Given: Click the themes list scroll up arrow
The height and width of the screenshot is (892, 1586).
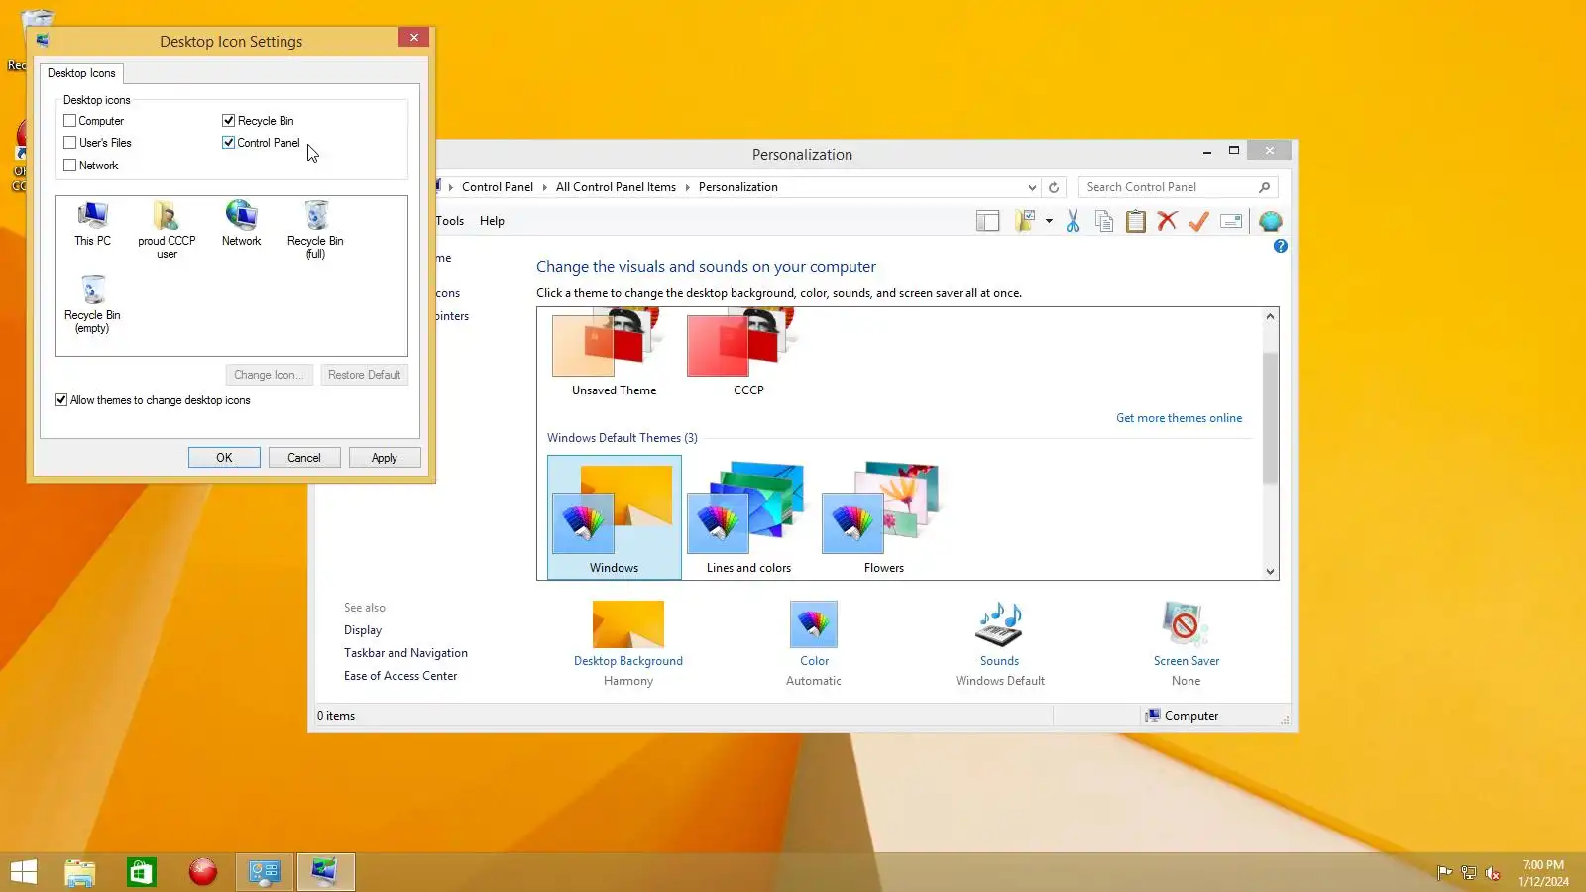Looking at the screenshot, I should (1270, 316).
